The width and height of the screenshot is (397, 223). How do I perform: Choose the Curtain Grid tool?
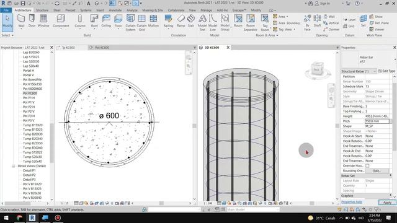(141, 23)
